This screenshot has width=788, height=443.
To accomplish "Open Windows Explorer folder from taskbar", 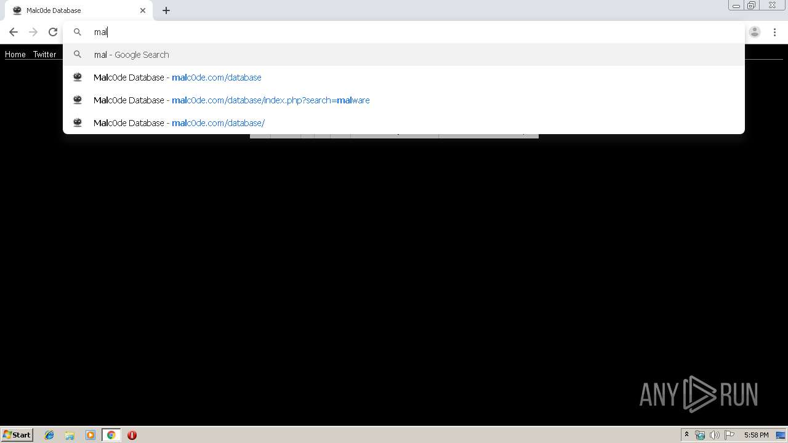I will (x=70, y=435).
